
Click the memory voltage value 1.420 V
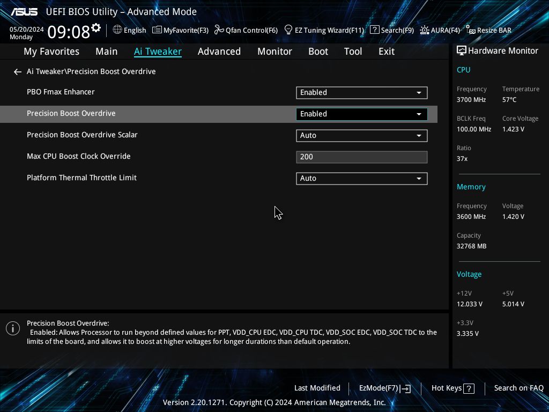tap(513, 217)
